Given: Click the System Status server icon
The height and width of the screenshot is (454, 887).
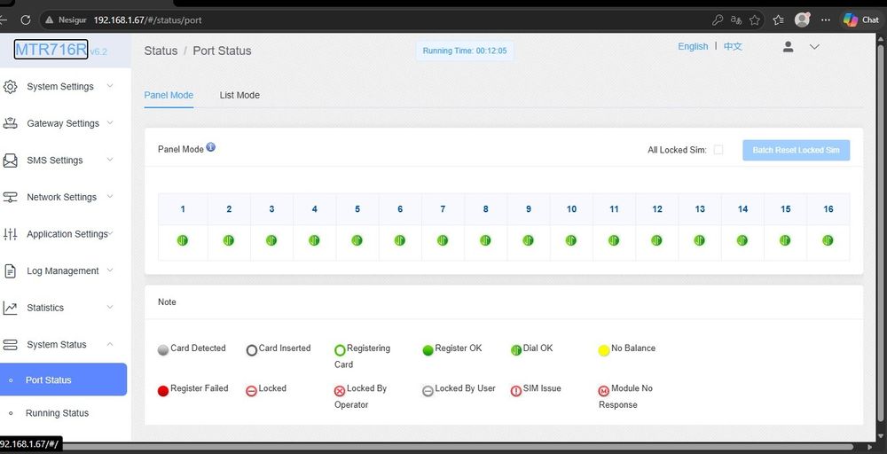Looking at the screenshot, I should tap(10, 345).
